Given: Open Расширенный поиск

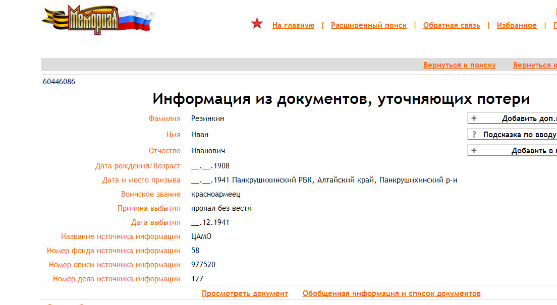Looking at the screenshot, I should pyautogui.click(x=368, y=25).
